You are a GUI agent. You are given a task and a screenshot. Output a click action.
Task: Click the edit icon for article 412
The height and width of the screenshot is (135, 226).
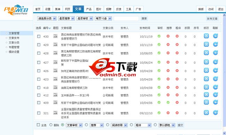pyautogui.click(x=206, y=95)
